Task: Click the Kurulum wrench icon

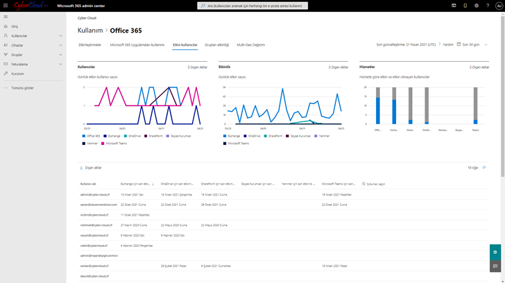Action: click(6, 74)
